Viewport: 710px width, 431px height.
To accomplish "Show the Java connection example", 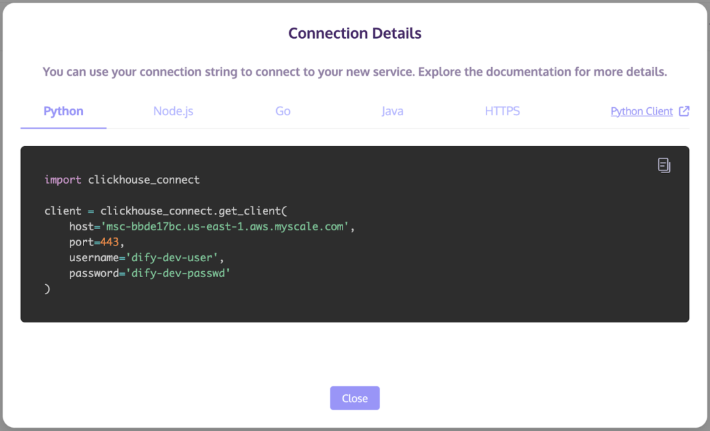I will [x=392, y=111].
